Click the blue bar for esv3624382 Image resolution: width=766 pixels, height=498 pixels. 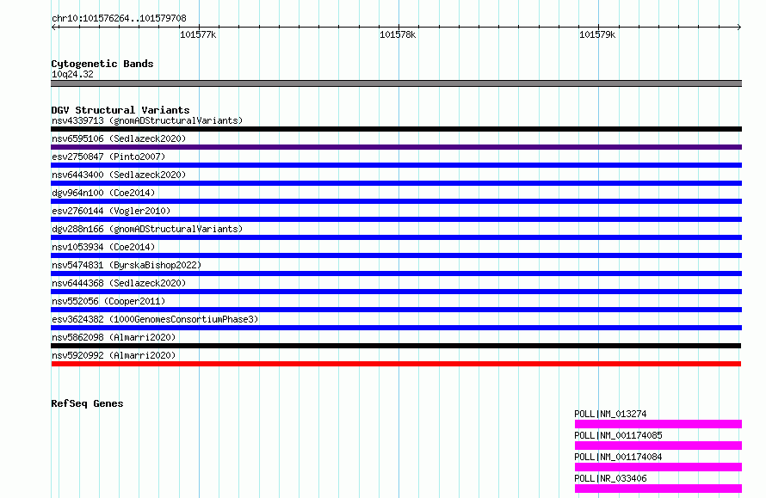396,328
